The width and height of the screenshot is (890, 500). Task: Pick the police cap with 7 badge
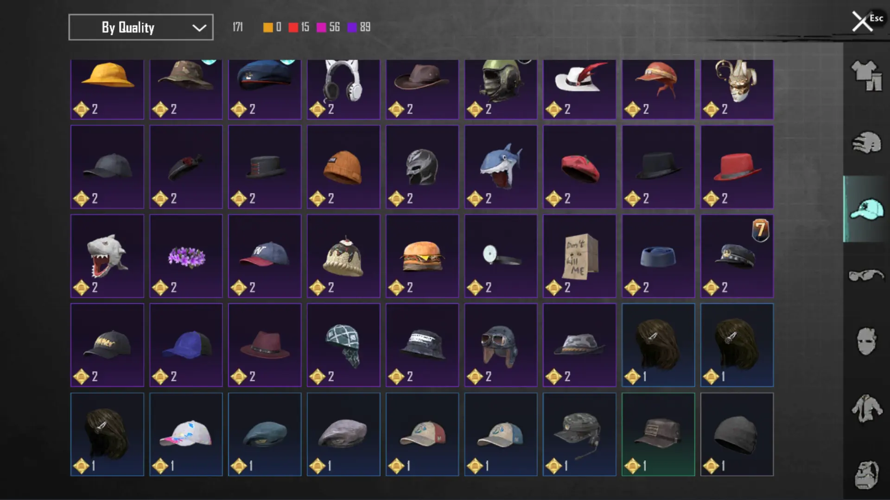pos(737,256)
